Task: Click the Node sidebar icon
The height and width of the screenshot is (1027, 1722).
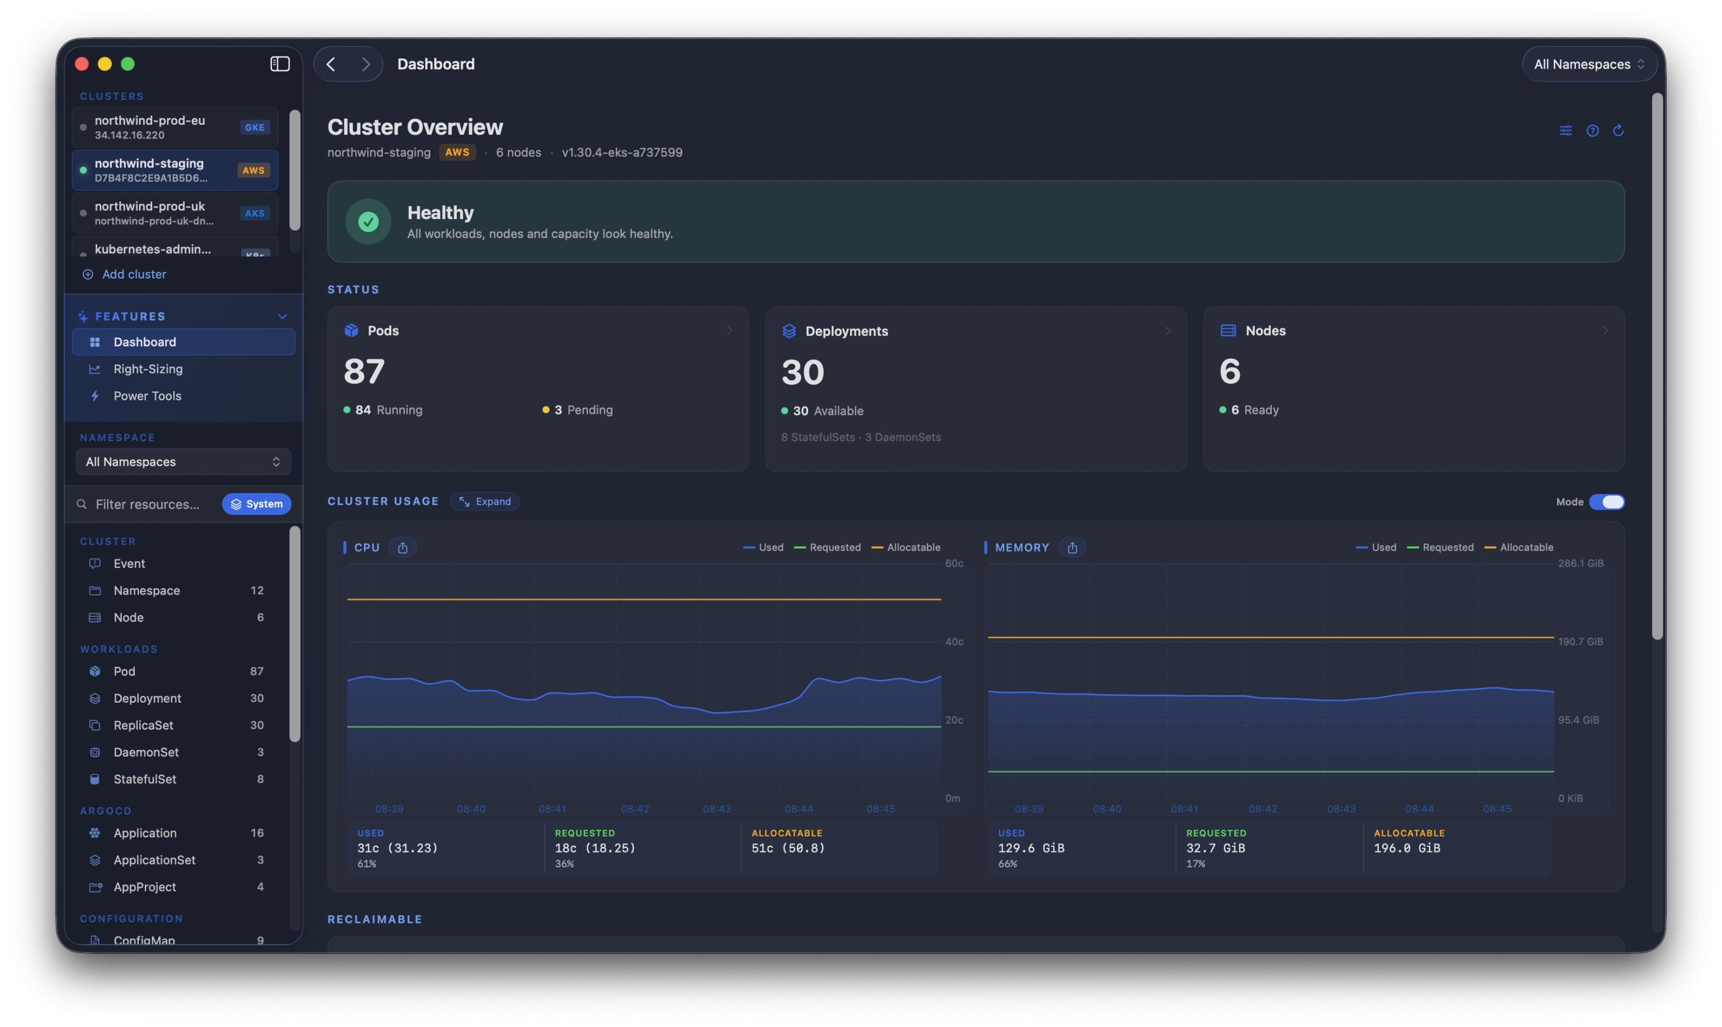Action: [x=95, y=617]
